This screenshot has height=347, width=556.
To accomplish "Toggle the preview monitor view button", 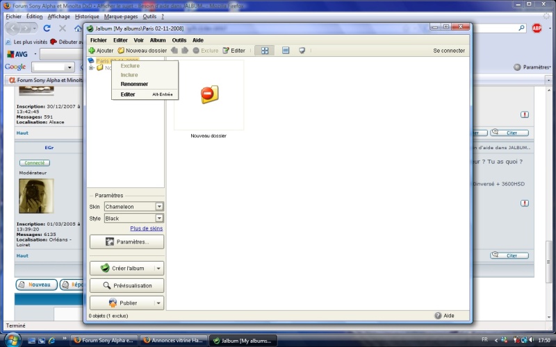I will click(x=302, y=51).
